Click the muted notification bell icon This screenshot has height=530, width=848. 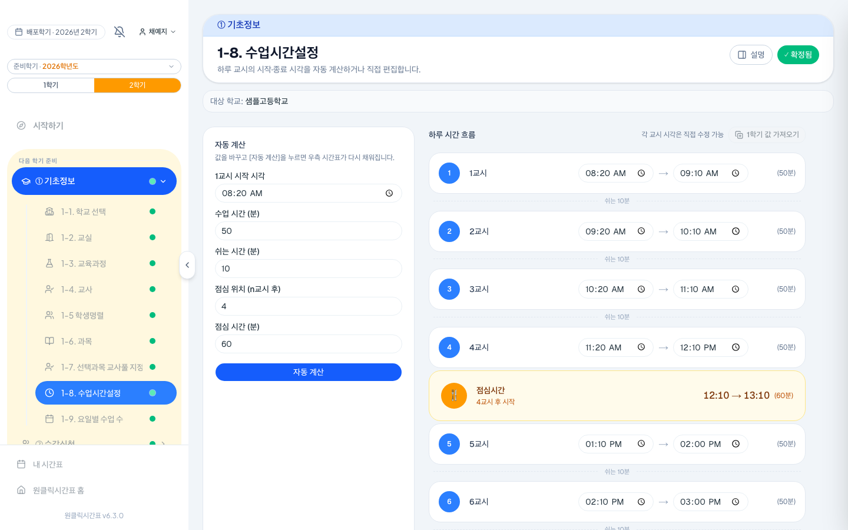click(x=120, y=32)
